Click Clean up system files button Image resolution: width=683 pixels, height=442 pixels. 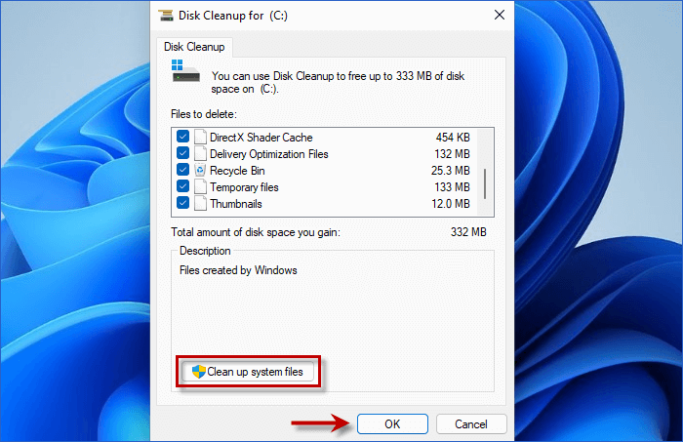point(248,372)
